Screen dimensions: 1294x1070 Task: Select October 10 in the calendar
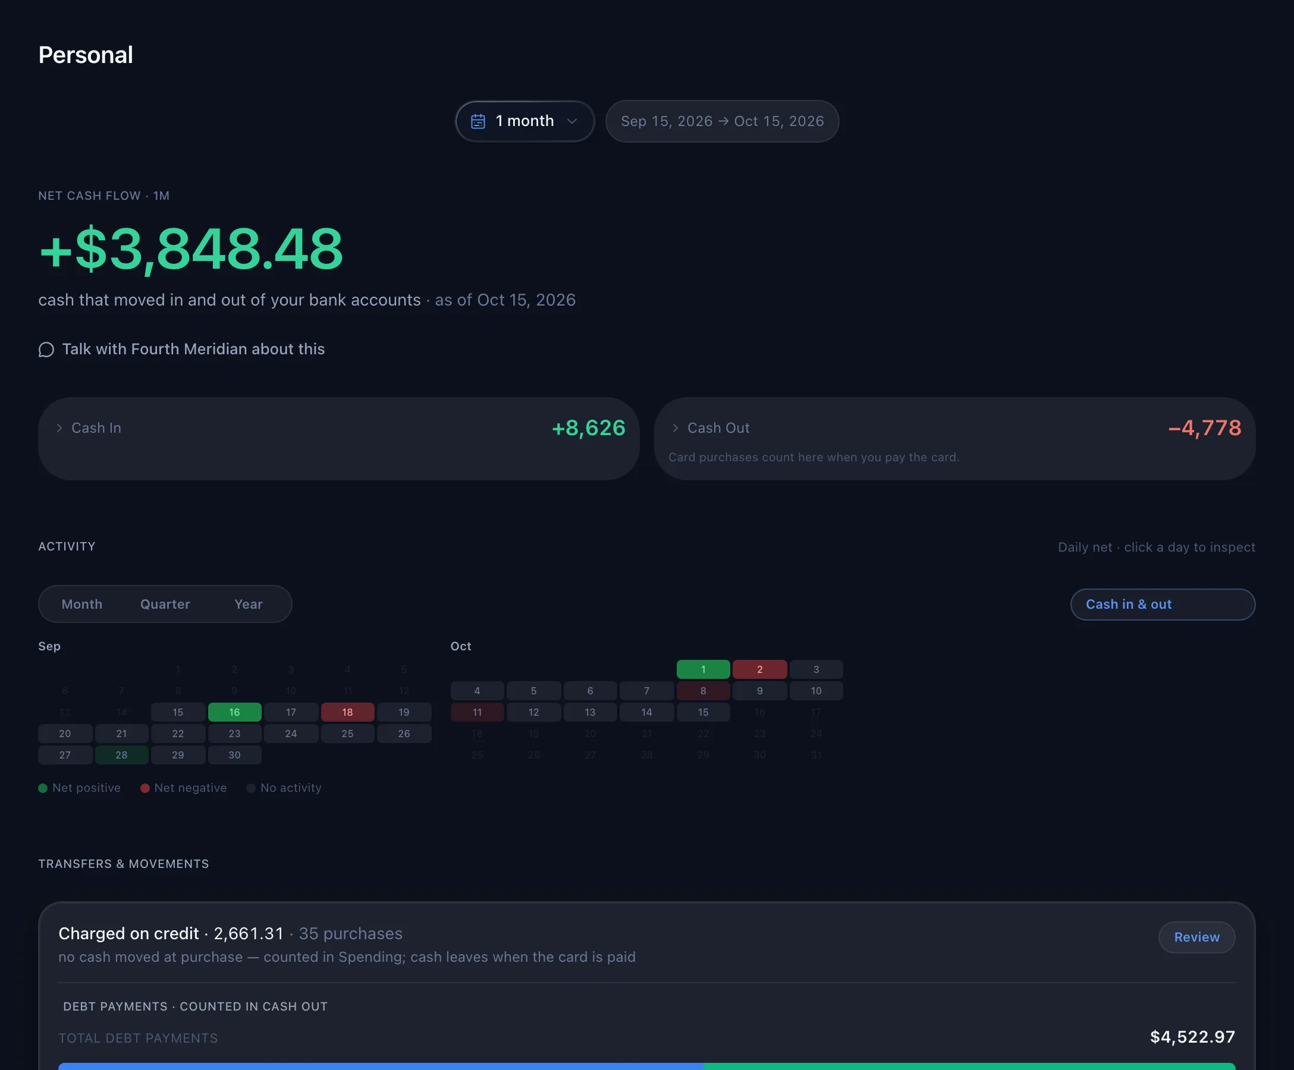(816, 691)
